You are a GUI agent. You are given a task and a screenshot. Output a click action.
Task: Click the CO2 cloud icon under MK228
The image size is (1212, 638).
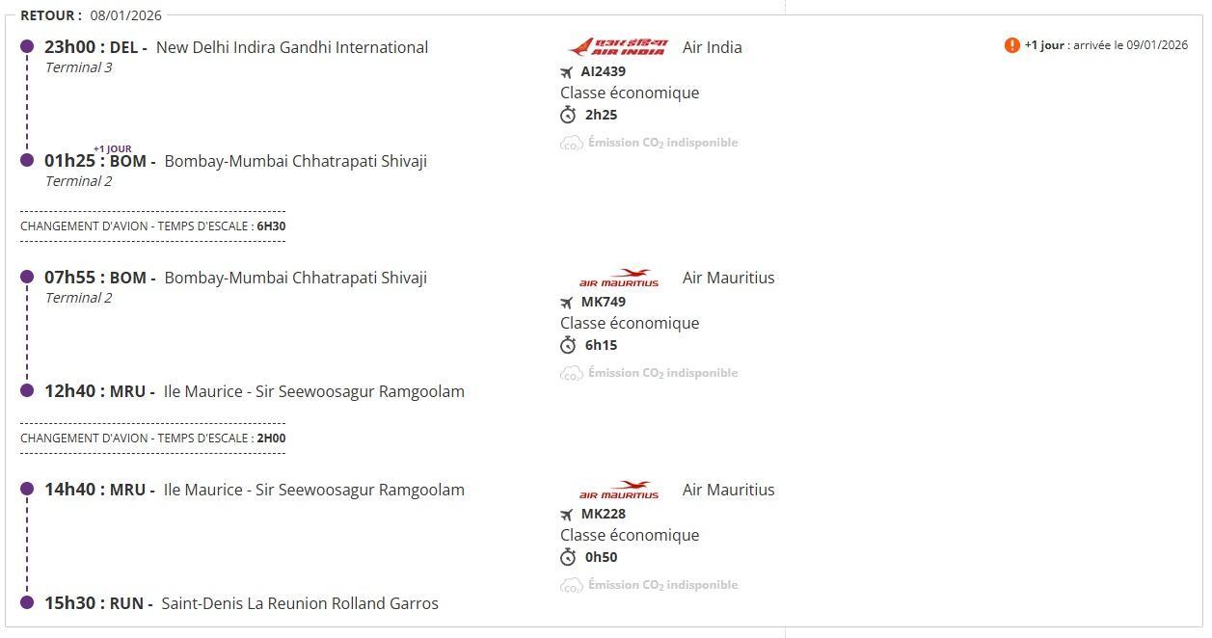pyautogui.click(x=571, y=585)
